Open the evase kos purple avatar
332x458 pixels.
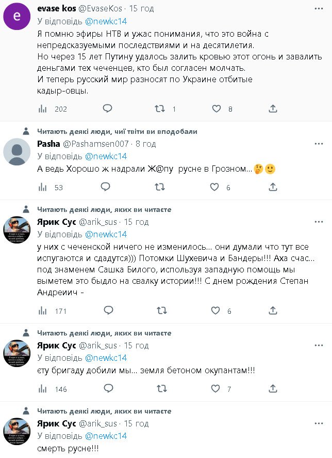(16, 17)
